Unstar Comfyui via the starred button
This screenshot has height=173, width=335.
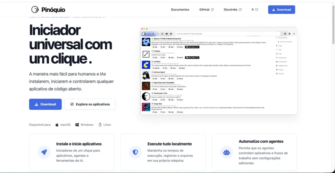[x=156, y=68]
